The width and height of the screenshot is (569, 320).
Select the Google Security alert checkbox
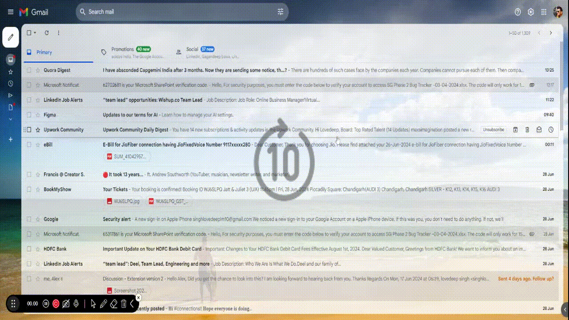[x=29, y=219]
